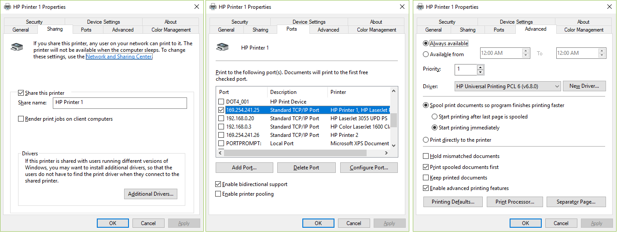Click the New Driver button
The image size is (617, 233).
pyautogui.click(x=584, y=86)
